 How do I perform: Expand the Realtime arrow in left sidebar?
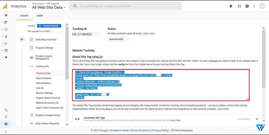(x=2, y=29)
